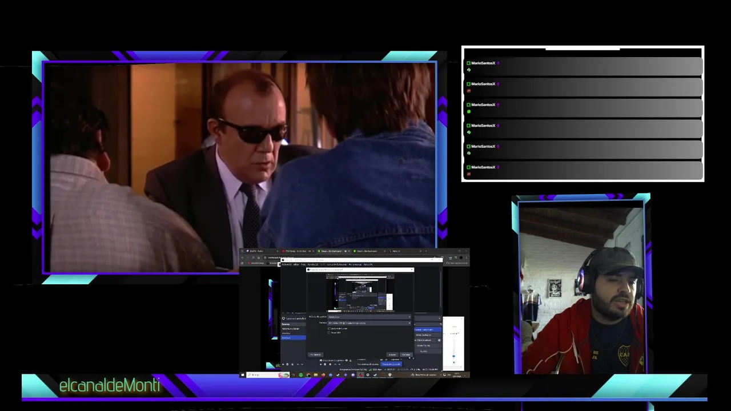Image resolution: width=731 pixels, height=411 pixels.
Task: Open source properties gear icon in sources toolbar
Action: [330, 364]
